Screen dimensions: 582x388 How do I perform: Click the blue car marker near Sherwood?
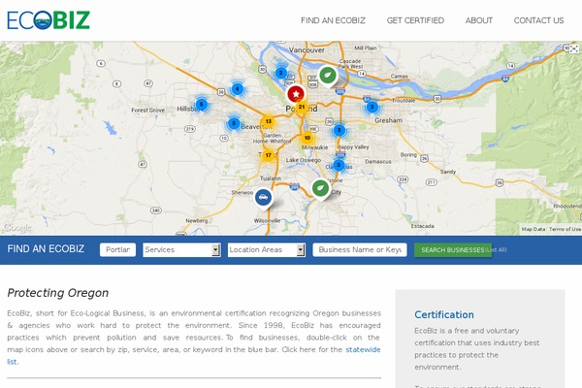263,198
